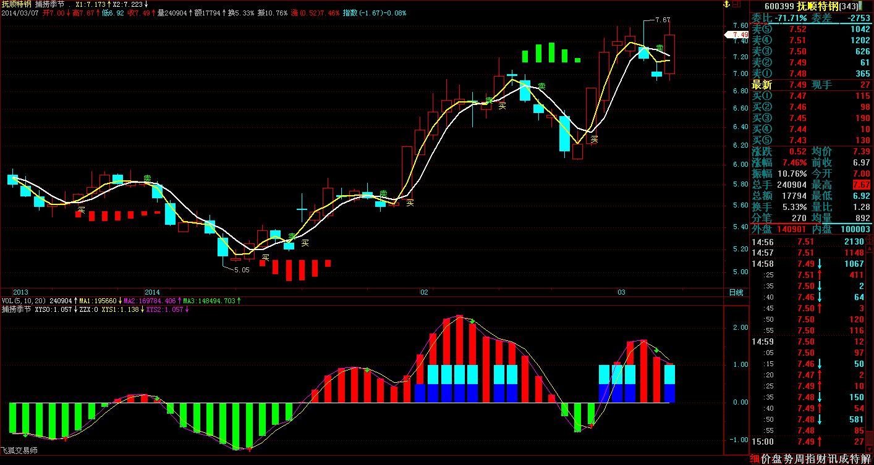Select the 买⑤ order row at 7.43
This screenshot has height=465, width=874.
811,140
